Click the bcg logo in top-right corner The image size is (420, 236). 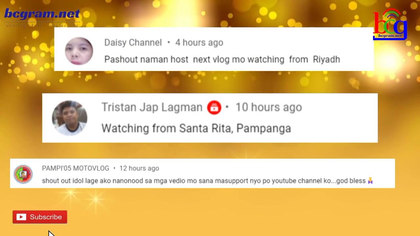390,25
